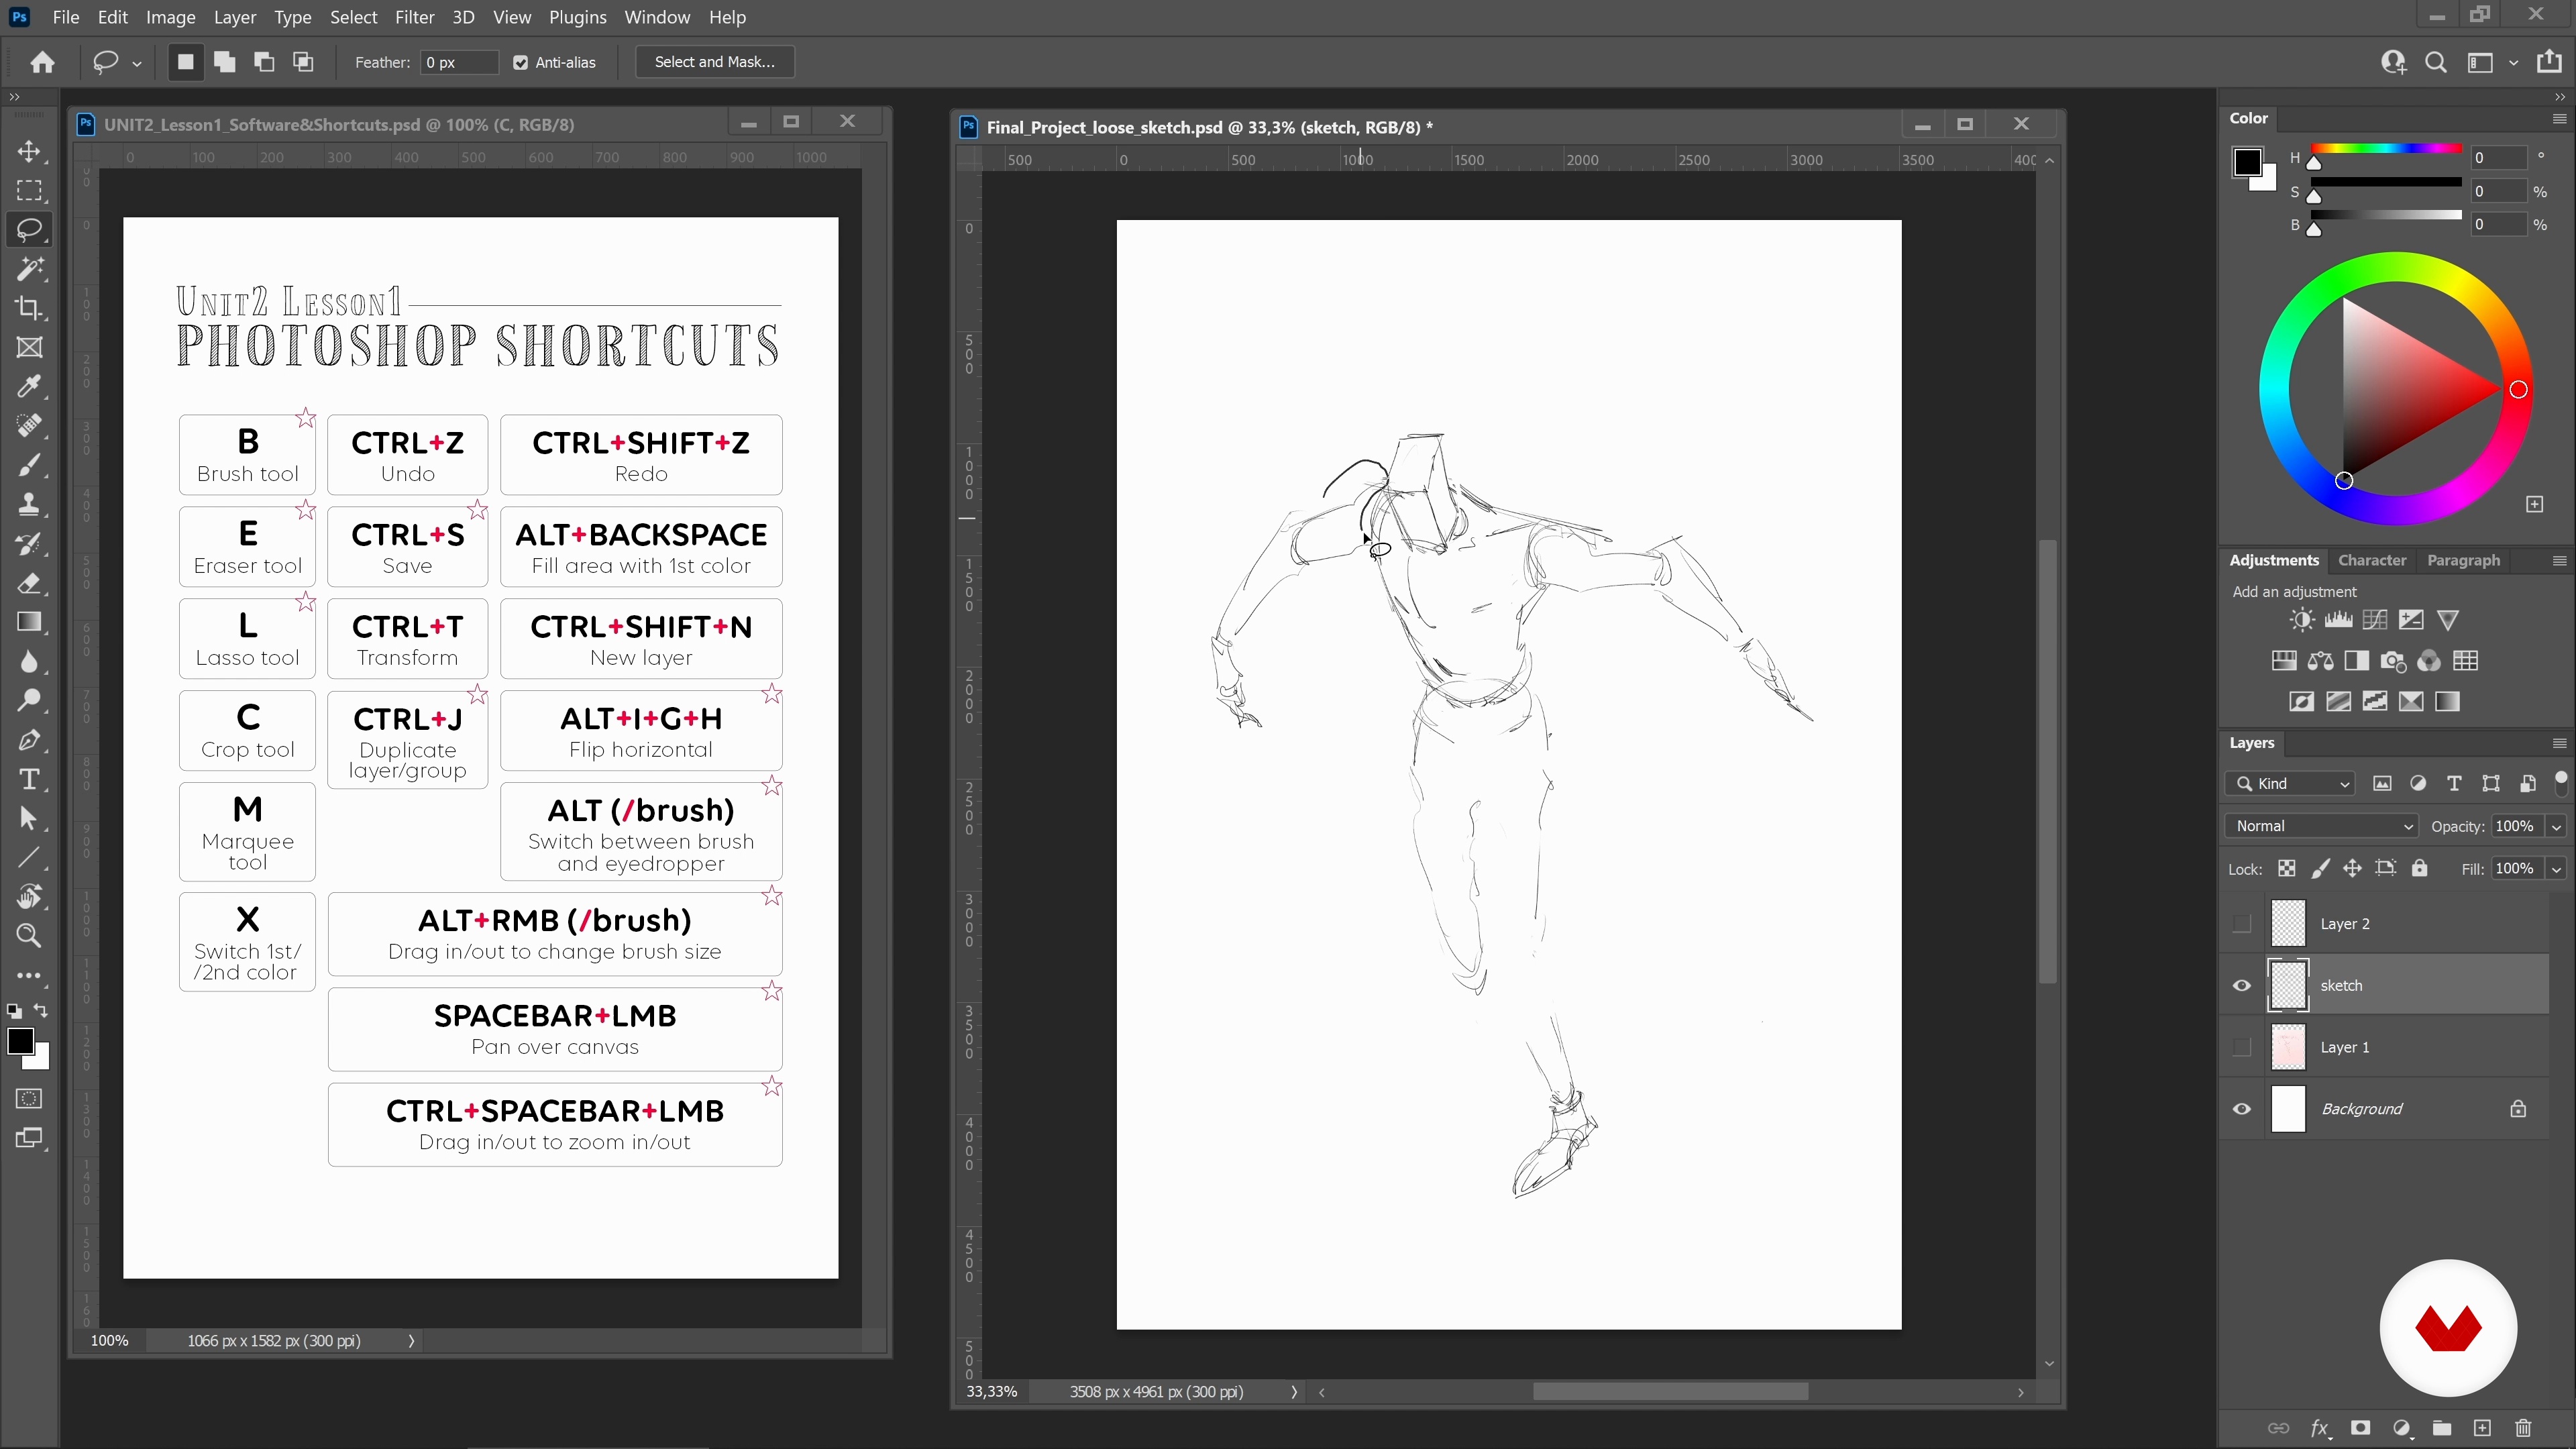Open Edit Toolbar three-dots menu
Viewport: 2576px width, 1449px height.
click(x=29, y=975)
